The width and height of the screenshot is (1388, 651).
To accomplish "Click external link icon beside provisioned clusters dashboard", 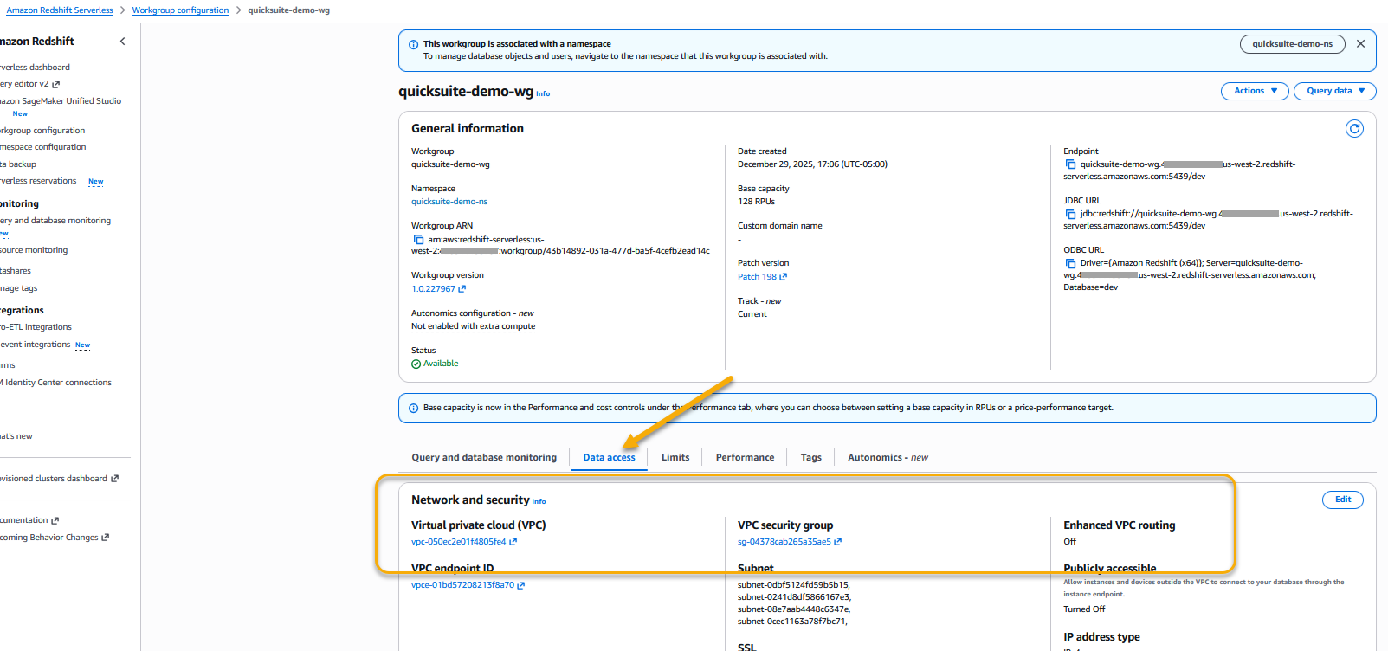I will point(114,479).
